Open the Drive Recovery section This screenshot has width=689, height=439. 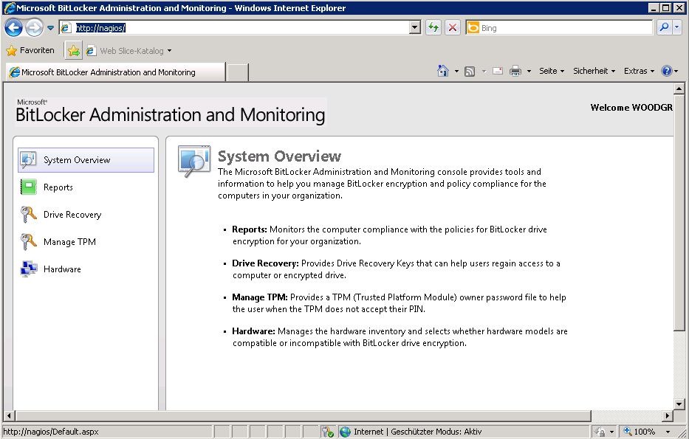point(72,214)
